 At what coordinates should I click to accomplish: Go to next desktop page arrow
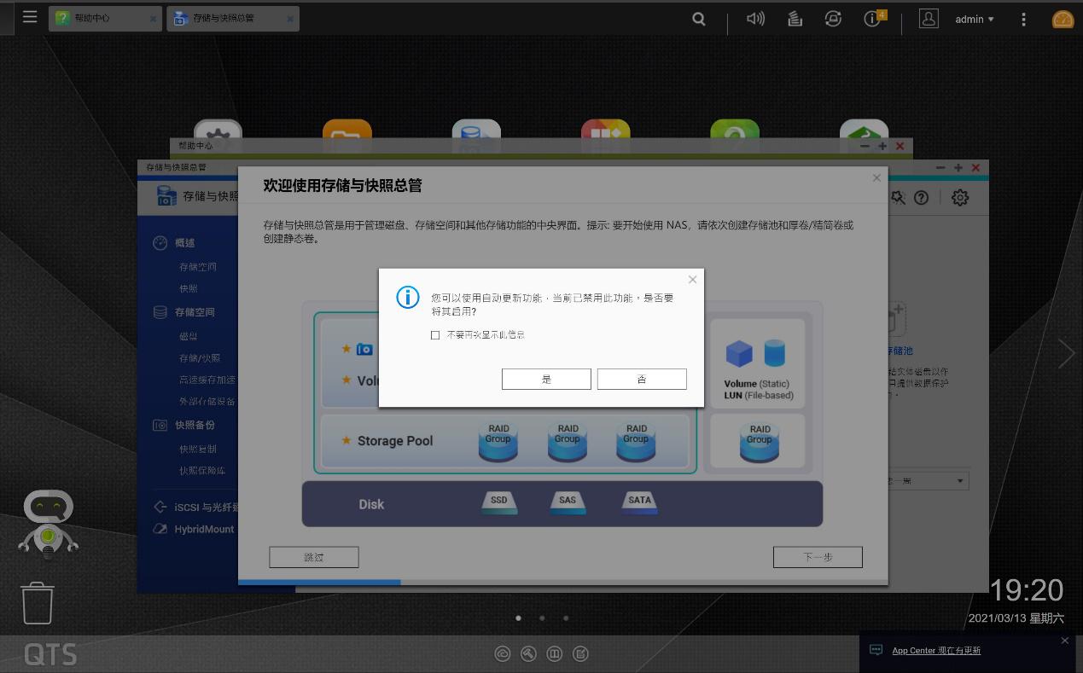[1066, 353]
